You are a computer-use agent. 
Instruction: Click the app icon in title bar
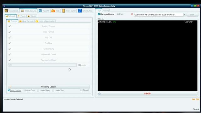(4, 6)
